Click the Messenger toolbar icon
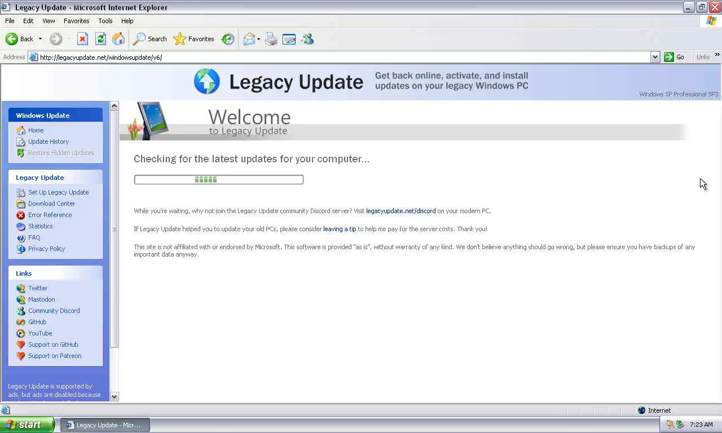Screen dimensions: 722x433 307,39
